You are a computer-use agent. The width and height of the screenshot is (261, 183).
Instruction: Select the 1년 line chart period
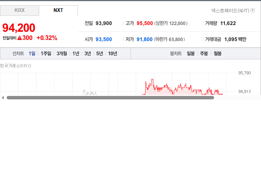[x=76, y=53]
